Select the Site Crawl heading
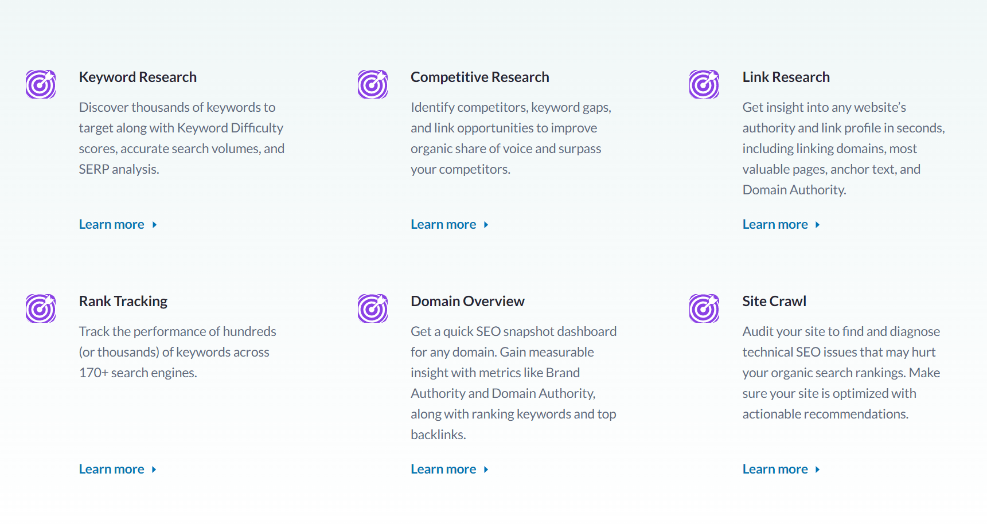987x528 pixels. 774,302
